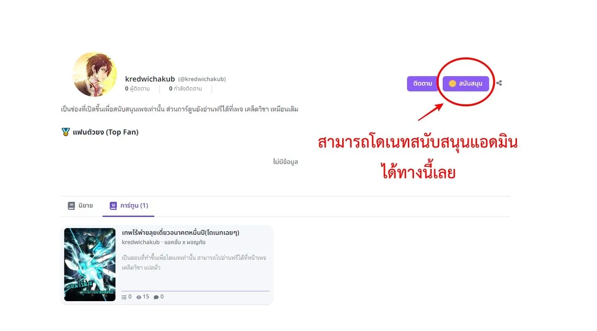View the 0 กำลังติดตาม following count
This screenshot has width=597, height=331.
[186, 89]
